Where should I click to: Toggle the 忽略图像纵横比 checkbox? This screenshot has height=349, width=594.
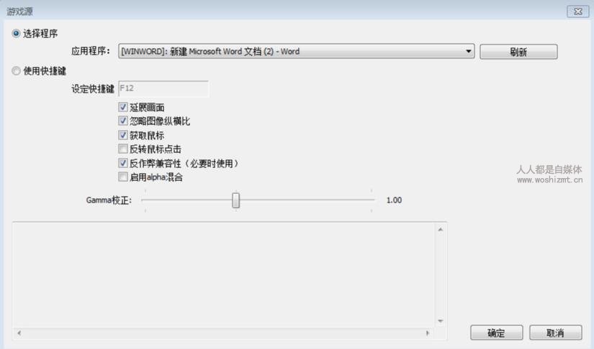click(x=122, y=121)
